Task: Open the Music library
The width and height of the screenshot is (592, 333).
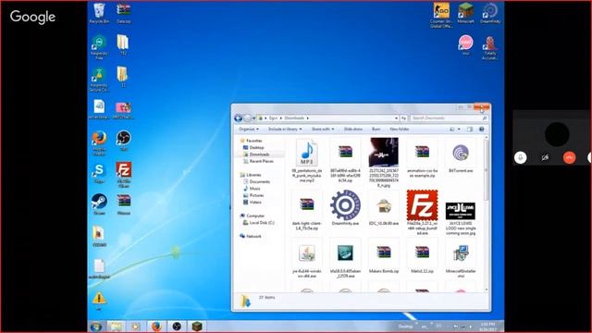Action: pos(255,189)
